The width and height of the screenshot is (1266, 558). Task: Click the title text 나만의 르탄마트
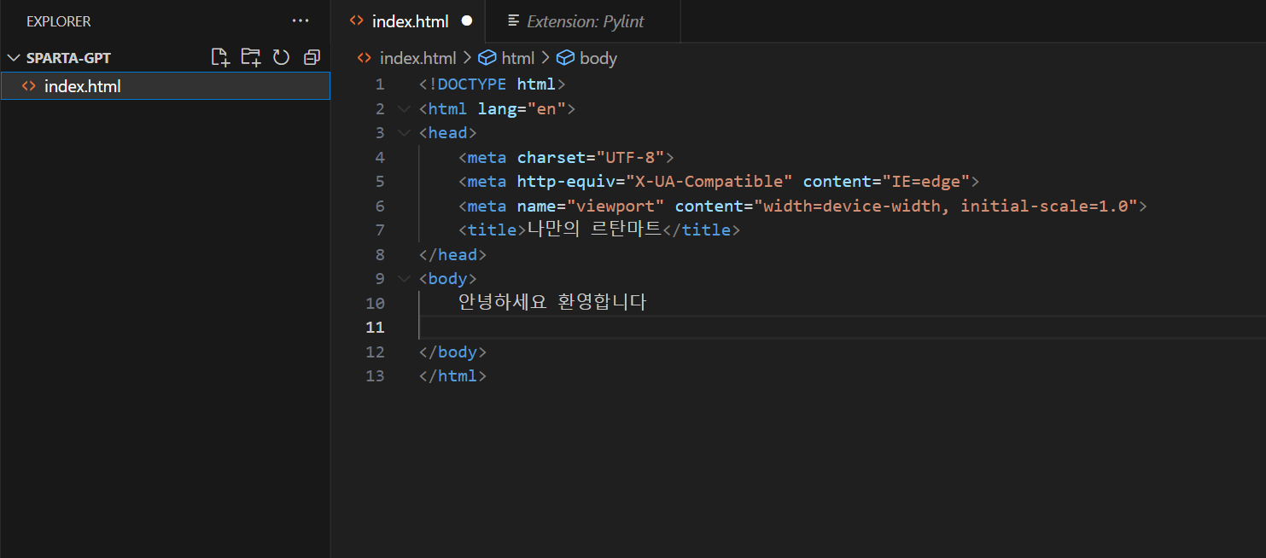pos(594,230)
